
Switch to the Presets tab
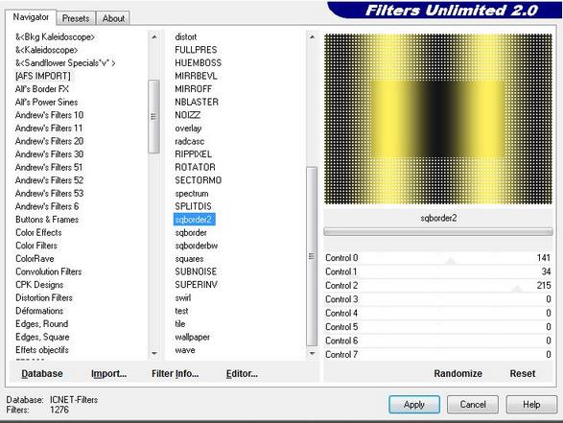pyautogui.click(x=76, y=18)
